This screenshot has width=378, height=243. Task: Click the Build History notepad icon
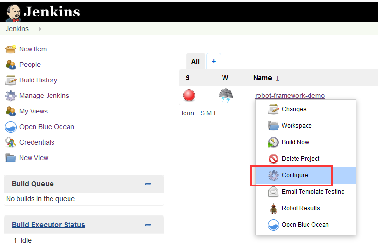click(x=11, y=80)
